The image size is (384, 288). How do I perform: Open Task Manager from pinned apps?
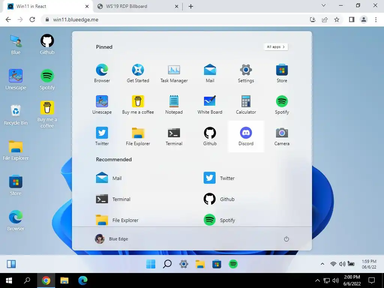(x=174, y=73)
